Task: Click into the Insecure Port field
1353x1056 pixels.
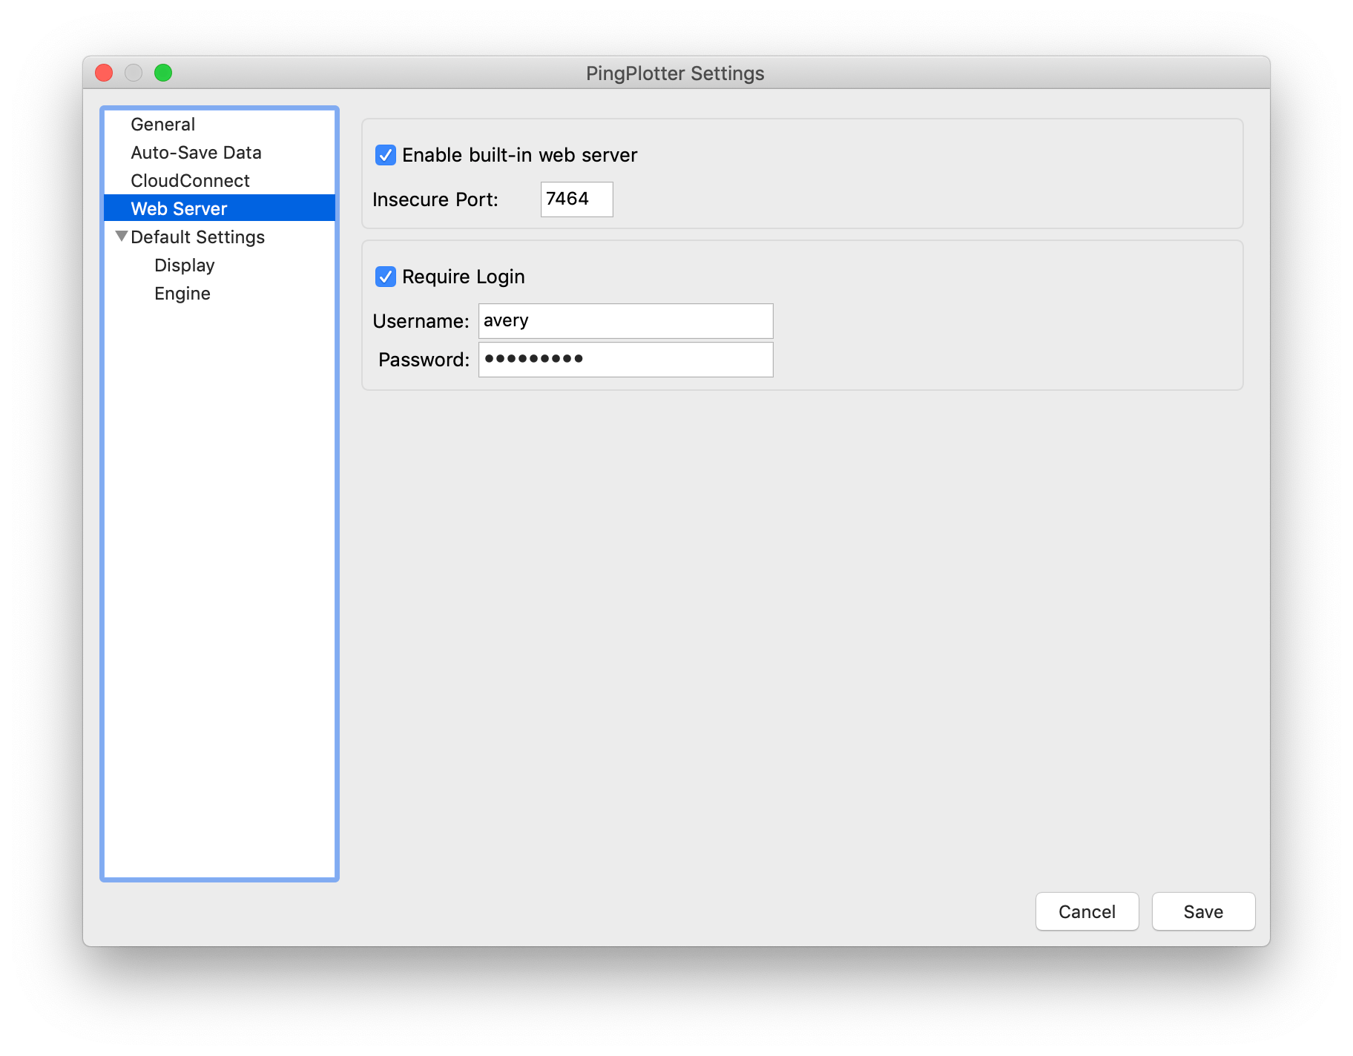Action: pyautogui.click(x=576, y=199)
